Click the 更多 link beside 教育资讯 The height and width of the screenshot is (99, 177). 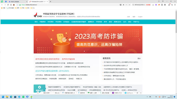139,59
